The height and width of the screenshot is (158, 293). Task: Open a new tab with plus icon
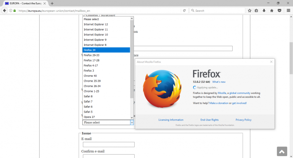pos(52,3)
